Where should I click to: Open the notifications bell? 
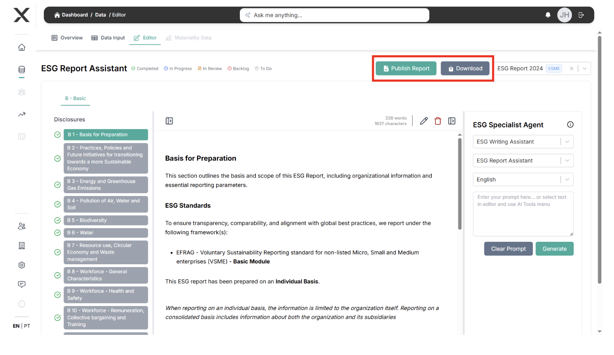click(548, 15)
